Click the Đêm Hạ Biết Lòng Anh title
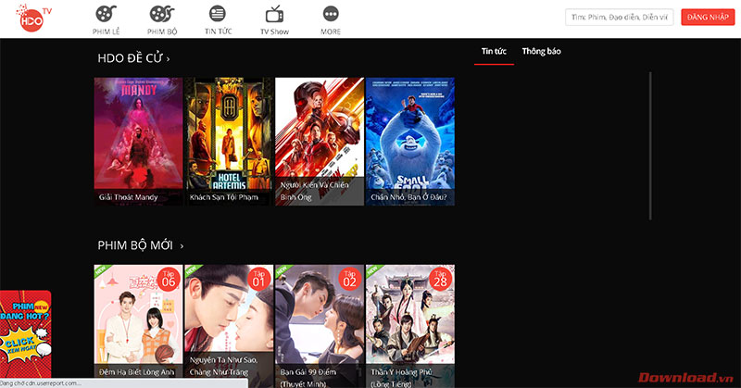Image resolution: width=741 pixels, height=388 pixels. 136,372
